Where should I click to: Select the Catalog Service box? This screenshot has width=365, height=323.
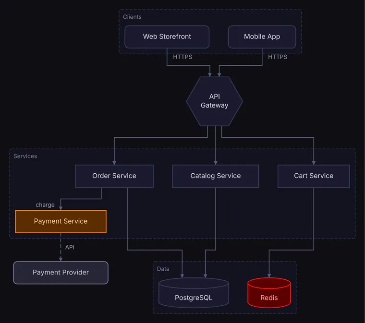pyautogui.click(x=215, y=176)
